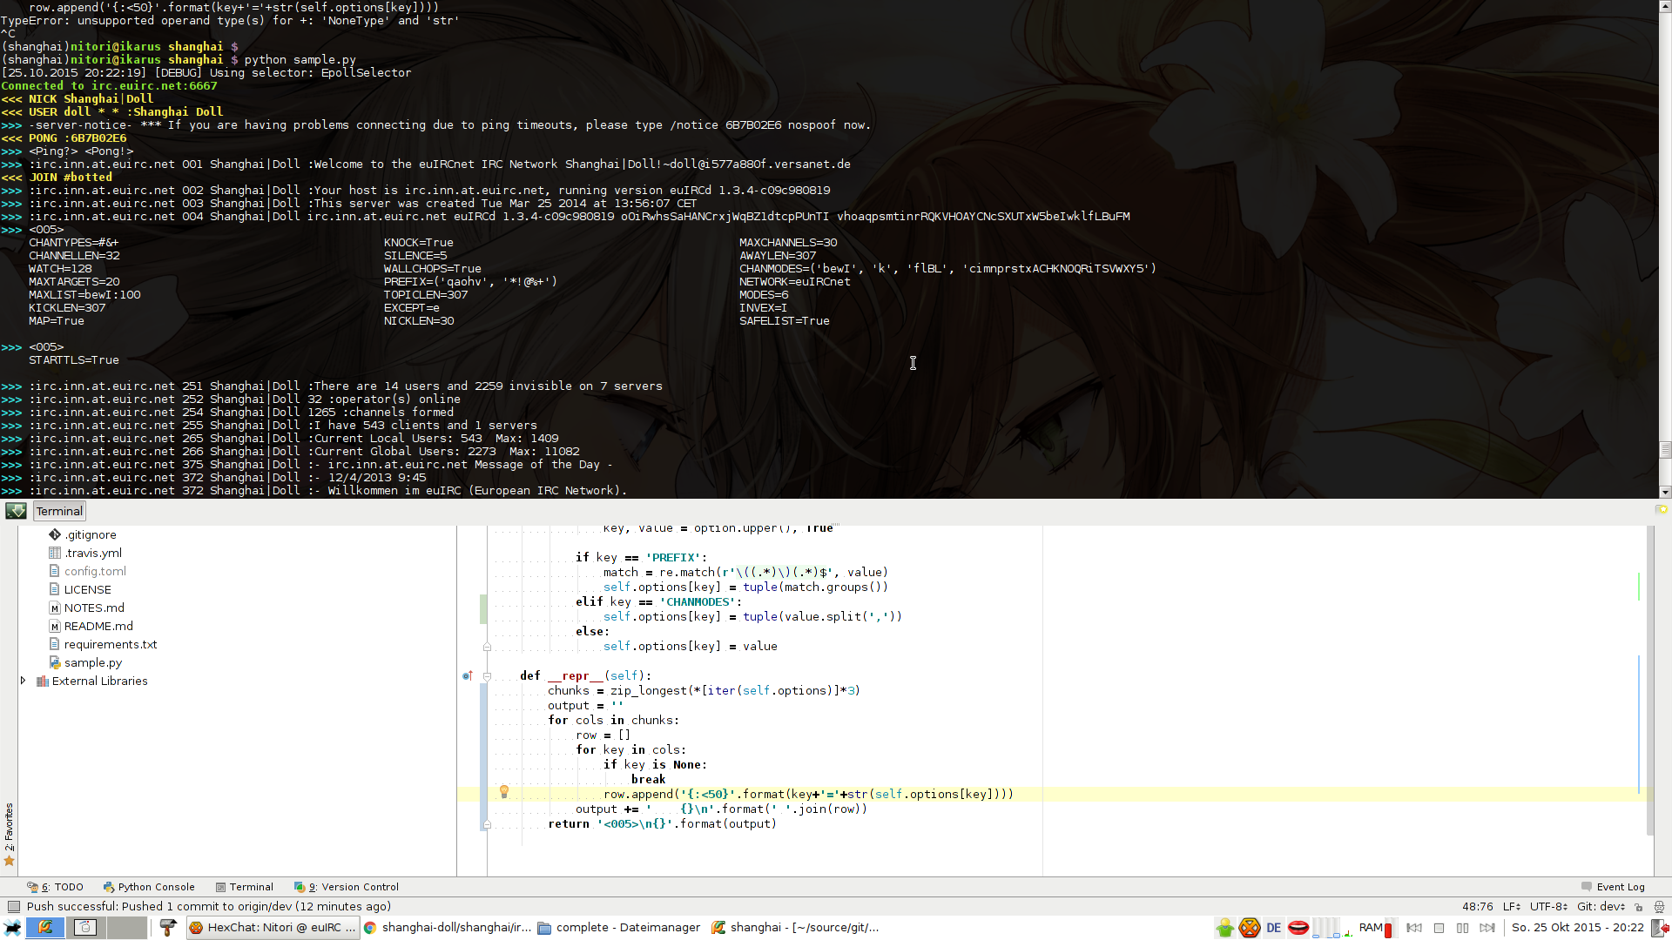Screen dimensions: 1672x940
Task: Click the red lips tray icon
Action: click(1298, 928)
